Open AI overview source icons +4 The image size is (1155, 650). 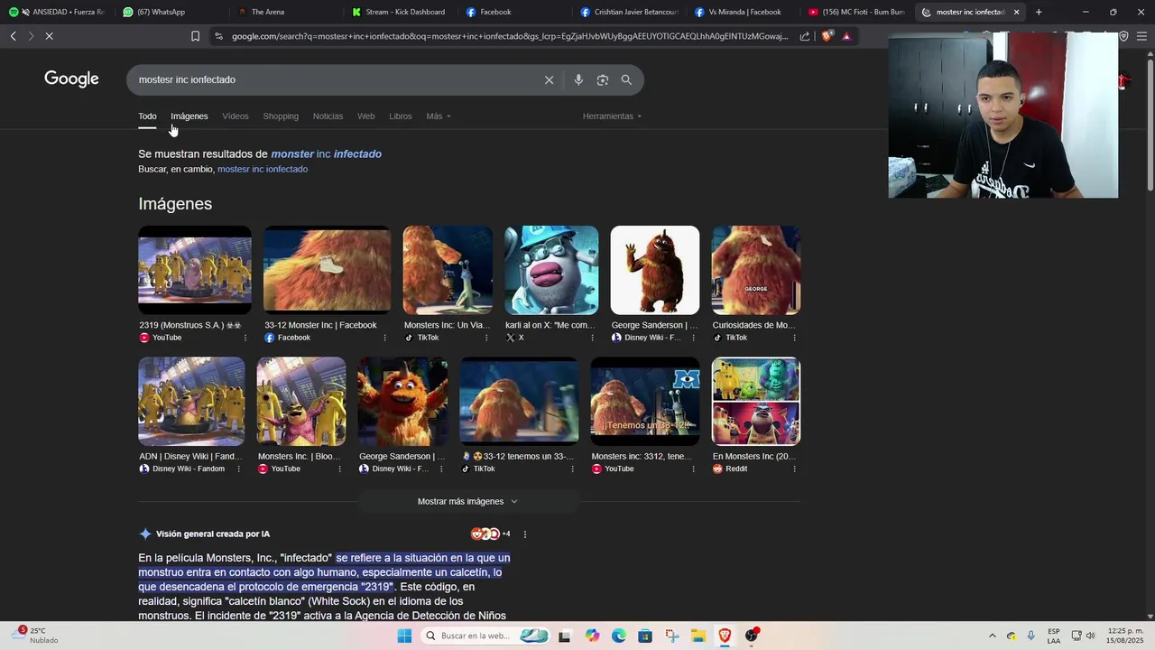tap(490, 534)
